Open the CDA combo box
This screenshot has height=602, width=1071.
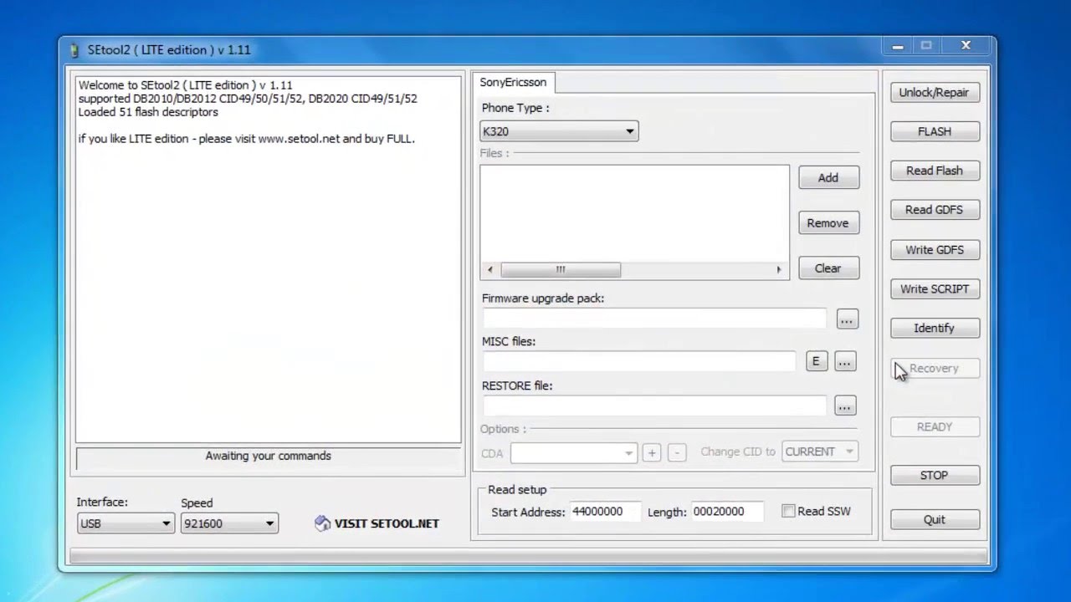point(573,452)
